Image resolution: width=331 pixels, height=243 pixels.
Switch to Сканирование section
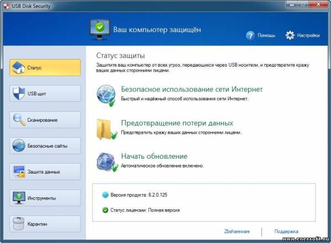coord(45,120)
